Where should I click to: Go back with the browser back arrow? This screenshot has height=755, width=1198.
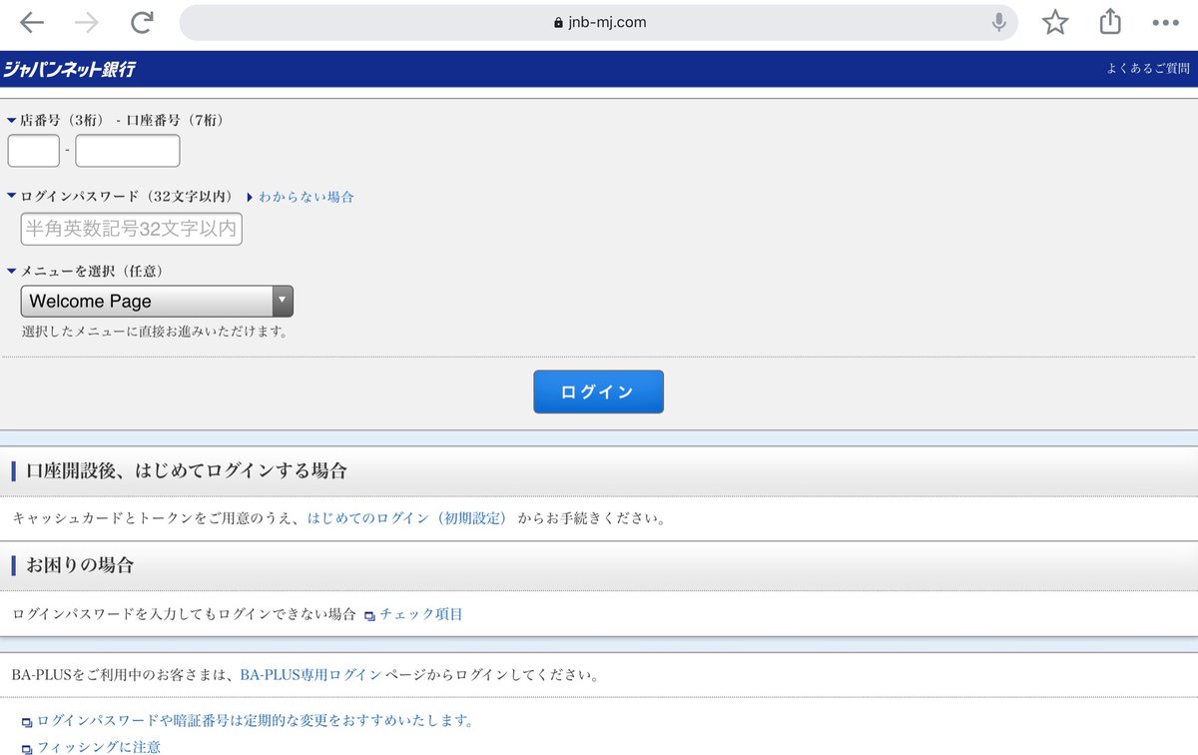pyautogui.click(x=32, y=22)
